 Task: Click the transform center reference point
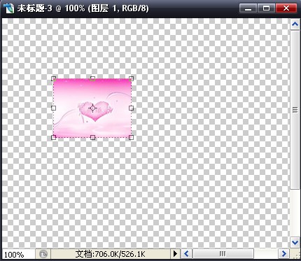pos(92,108)
